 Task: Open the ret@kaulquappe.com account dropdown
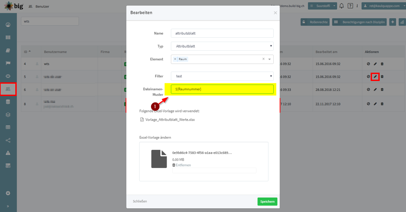(383, 6)
